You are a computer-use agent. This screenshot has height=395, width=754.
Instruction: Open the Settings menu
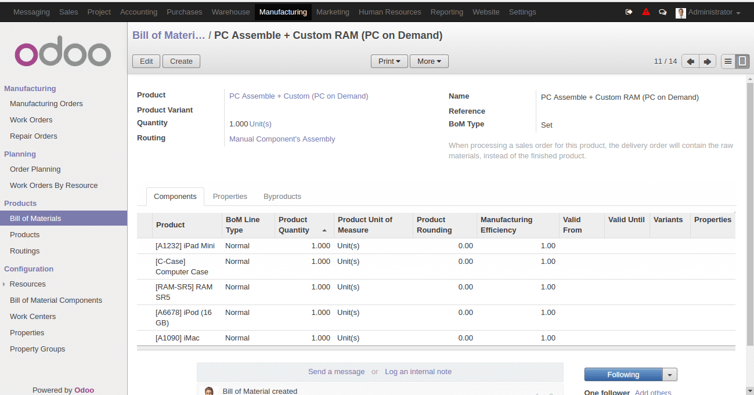pos(522,12)
